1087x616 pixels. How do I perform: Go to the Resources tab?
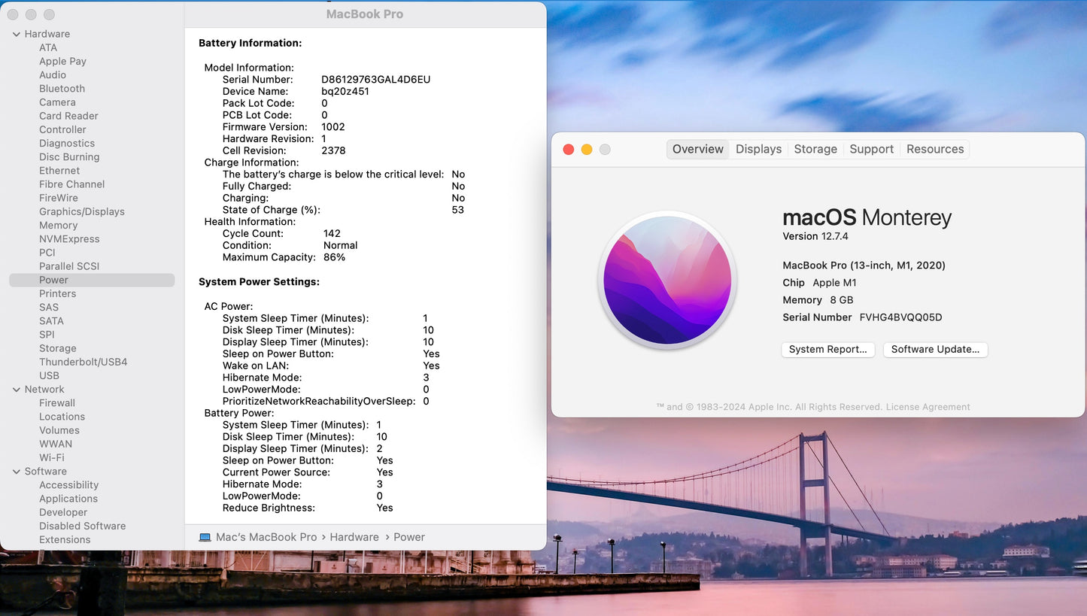pyautogui.click(x=934, y=149)
